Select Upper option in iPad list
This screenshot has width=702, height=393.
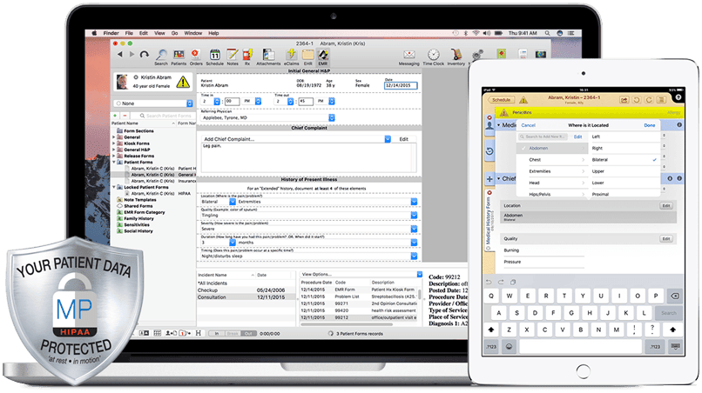[624, 171]
